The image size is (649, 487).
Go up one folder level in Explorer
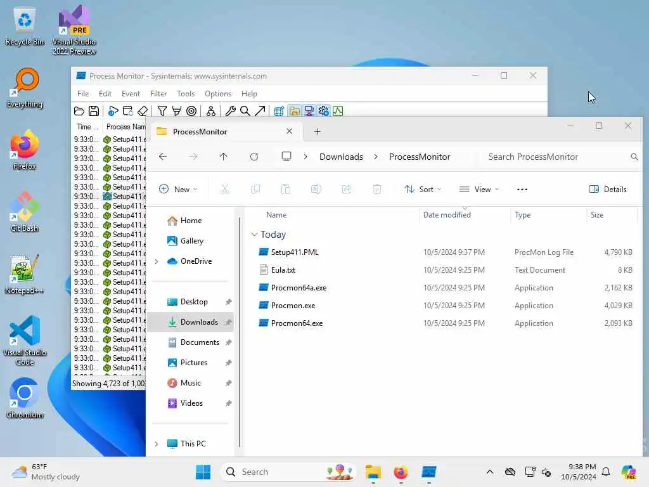[224, 157]
